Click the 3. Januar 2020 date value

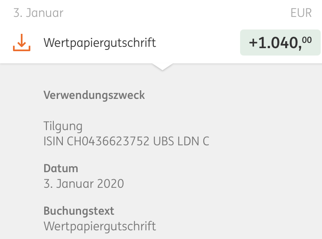point(84,183)
